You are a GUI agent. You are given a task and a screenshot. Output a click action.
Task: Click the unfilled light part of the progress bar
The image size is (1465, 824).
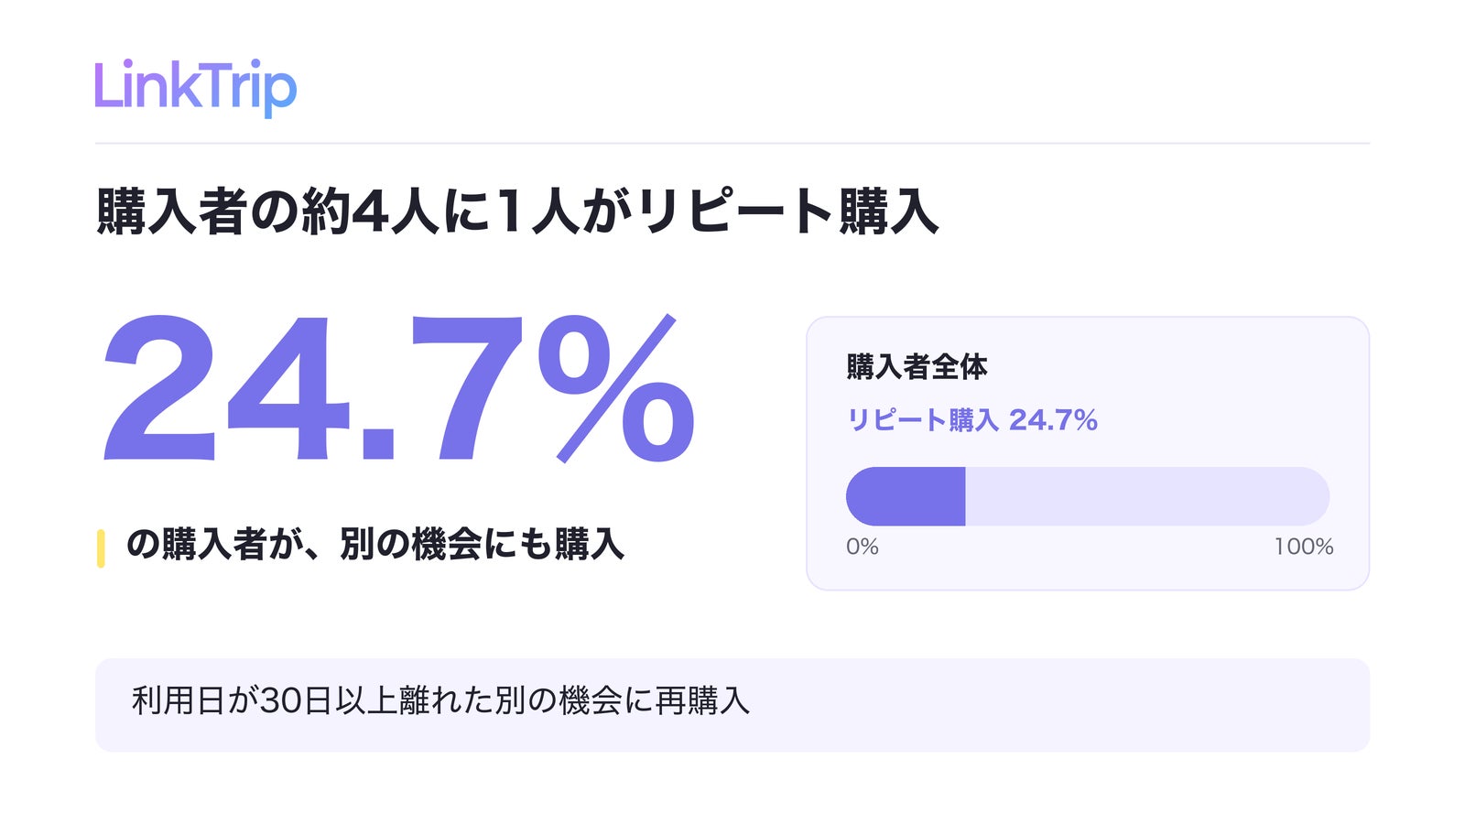click(x=1147, y=496)
